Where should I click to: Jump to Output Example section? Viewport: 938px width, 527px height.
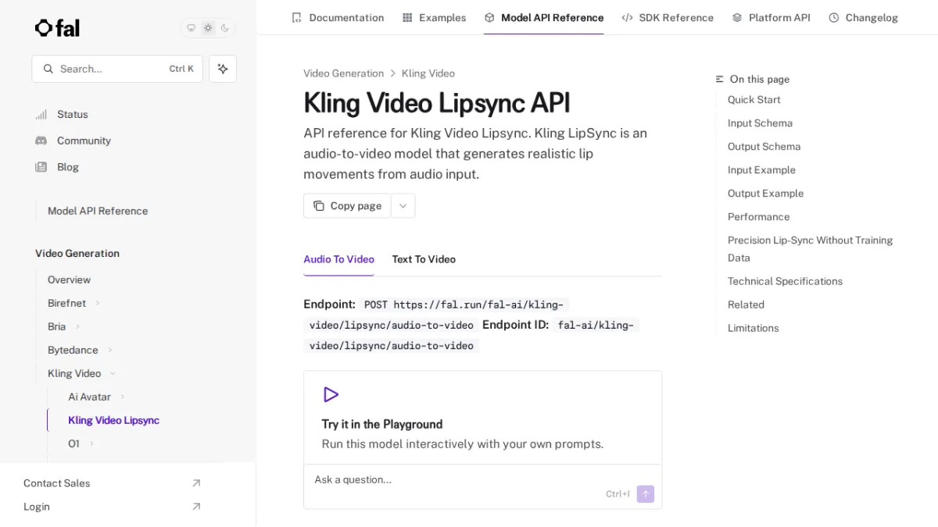point(765,194)
